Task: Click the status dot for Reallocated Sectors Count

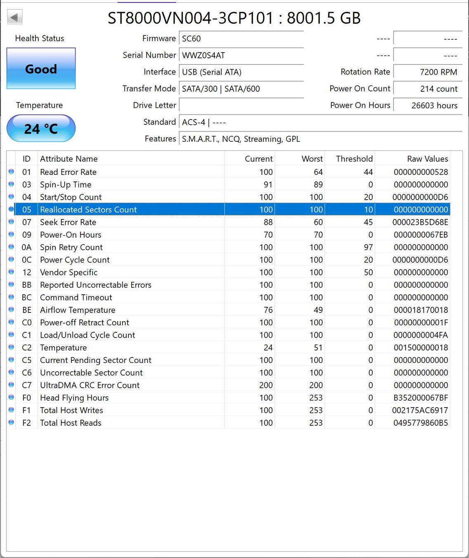Action: (x=11, y=209)
